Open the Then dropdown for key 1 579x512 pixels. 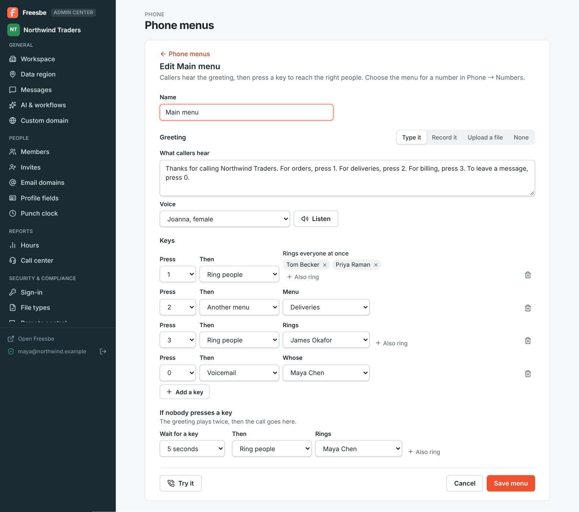[x=239, y=274]
